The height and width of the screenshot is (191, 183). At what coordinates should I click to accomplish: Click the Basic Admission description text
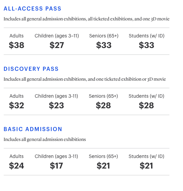45,140
